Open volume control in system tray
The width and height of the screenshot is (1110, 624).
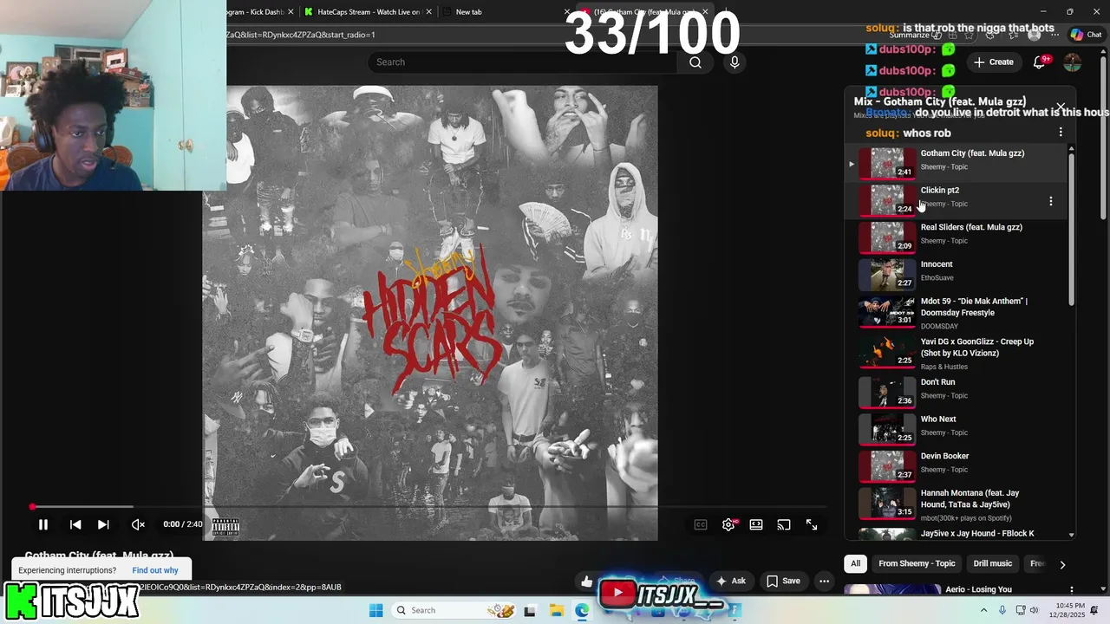(1034, 610)
